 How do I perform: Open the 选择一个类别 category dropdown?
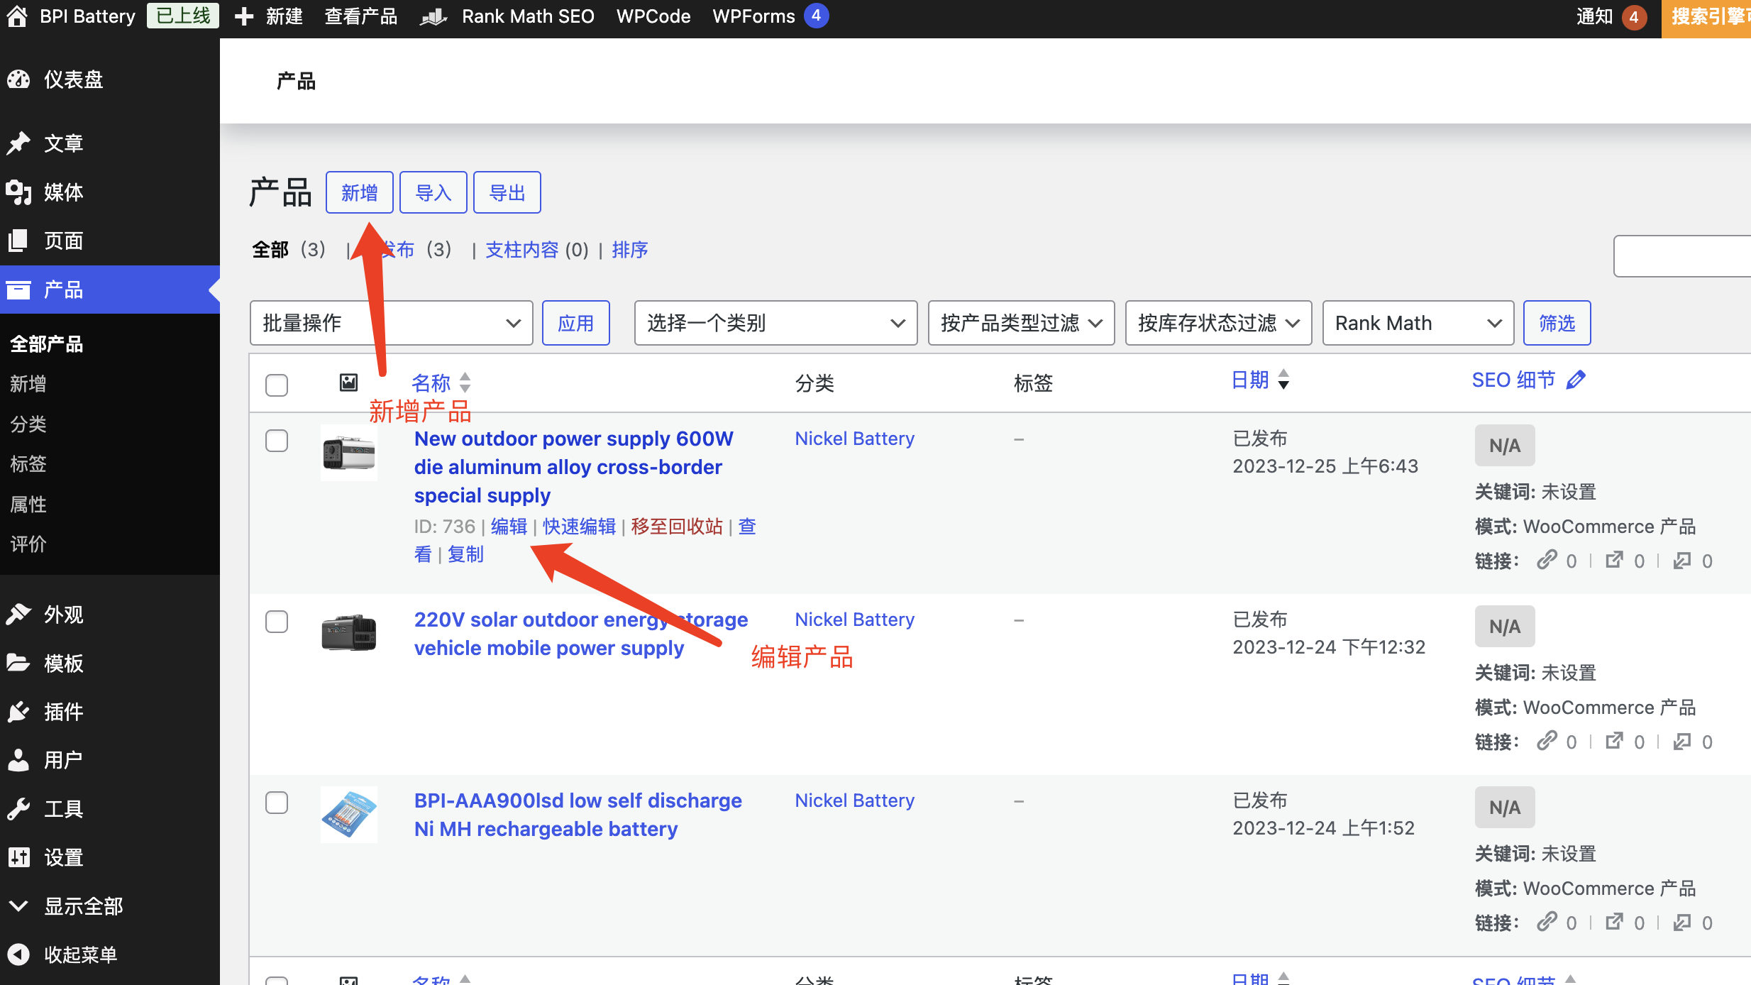click(x=775, y=323)
